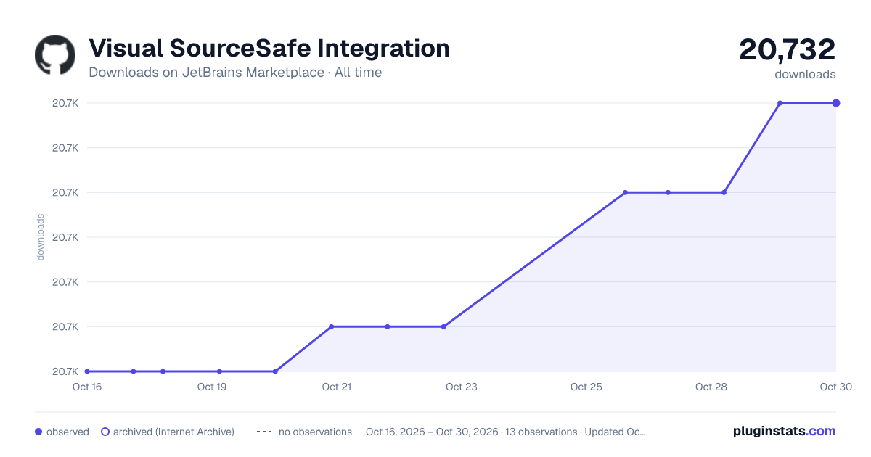Click the topmost 20.7K y-axis label
Viewport: 871px width, 457px height.
(x=65, y=103)
